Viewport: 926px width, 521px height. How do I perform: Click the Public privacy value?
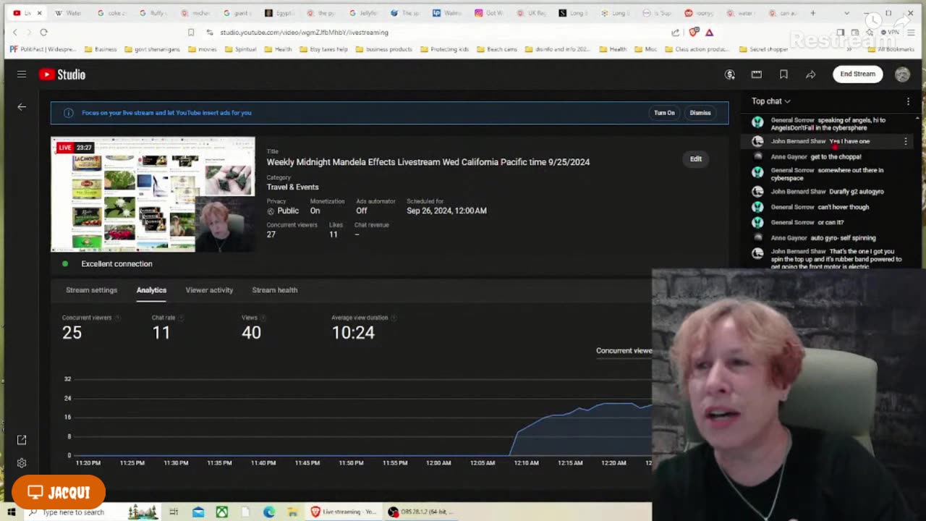[x=288, y=211]
